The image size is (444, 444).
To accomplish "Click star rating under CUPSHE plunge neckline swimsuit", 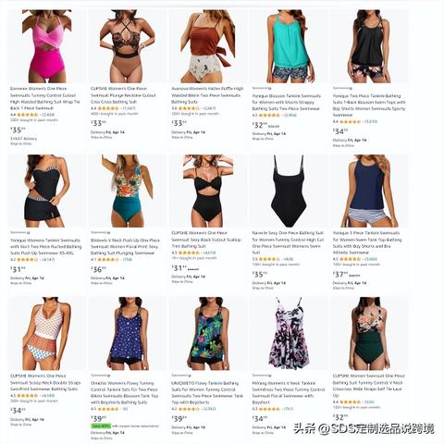I will (x=108, y=108).
